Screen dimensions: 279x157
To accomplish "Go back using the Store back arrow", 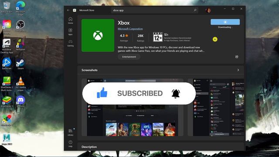I will [x=68, y=10].
